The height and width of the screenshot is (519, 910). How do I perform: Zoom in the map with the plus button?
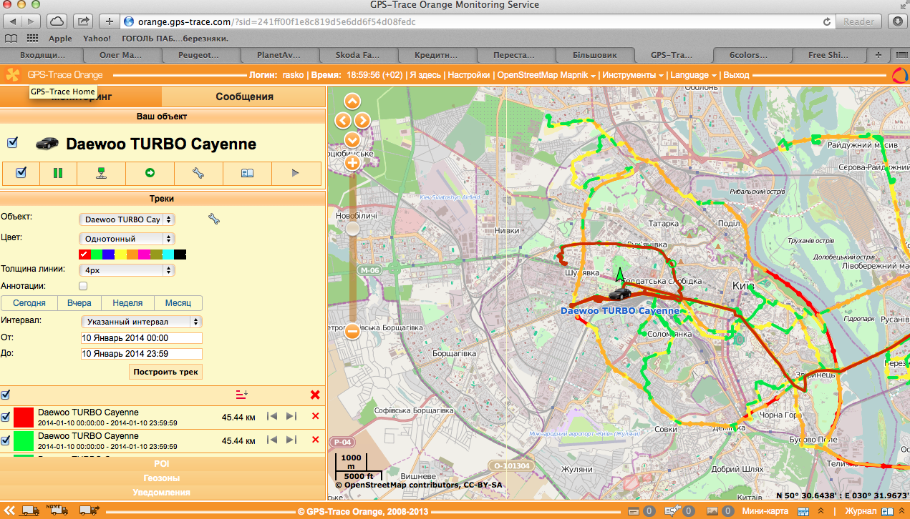pos(352,163)
